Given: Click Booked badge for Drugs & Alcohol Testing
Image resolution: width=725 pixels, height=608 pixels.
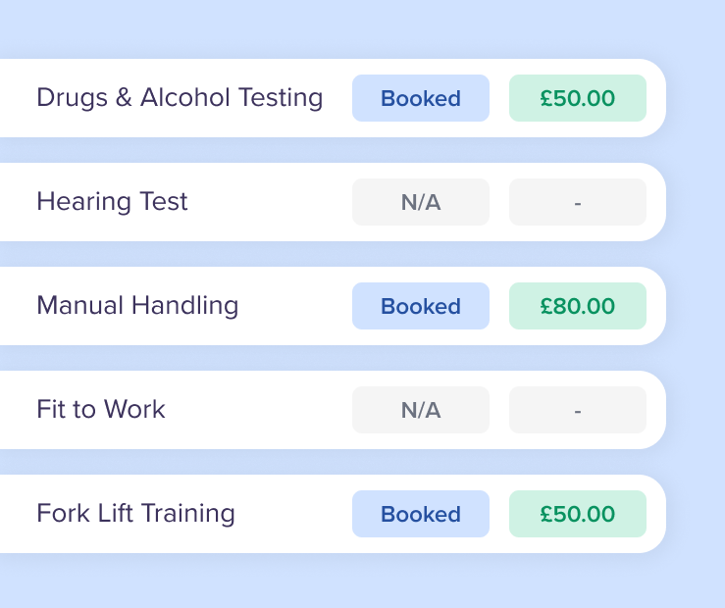Looking at the screenshot, I should click(421, 98).
